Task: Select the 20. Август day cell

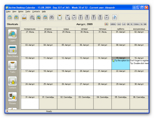Action: 84,76
